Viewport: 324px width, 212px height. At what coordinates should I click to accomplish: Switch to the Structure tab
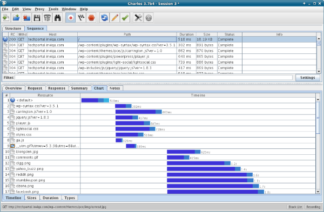(x=13, y=29)
